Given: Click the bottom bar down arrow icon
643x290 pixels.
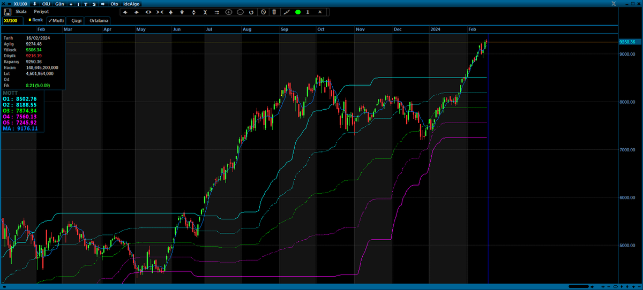Looking at the screenshot, I should tap(627, 287).
